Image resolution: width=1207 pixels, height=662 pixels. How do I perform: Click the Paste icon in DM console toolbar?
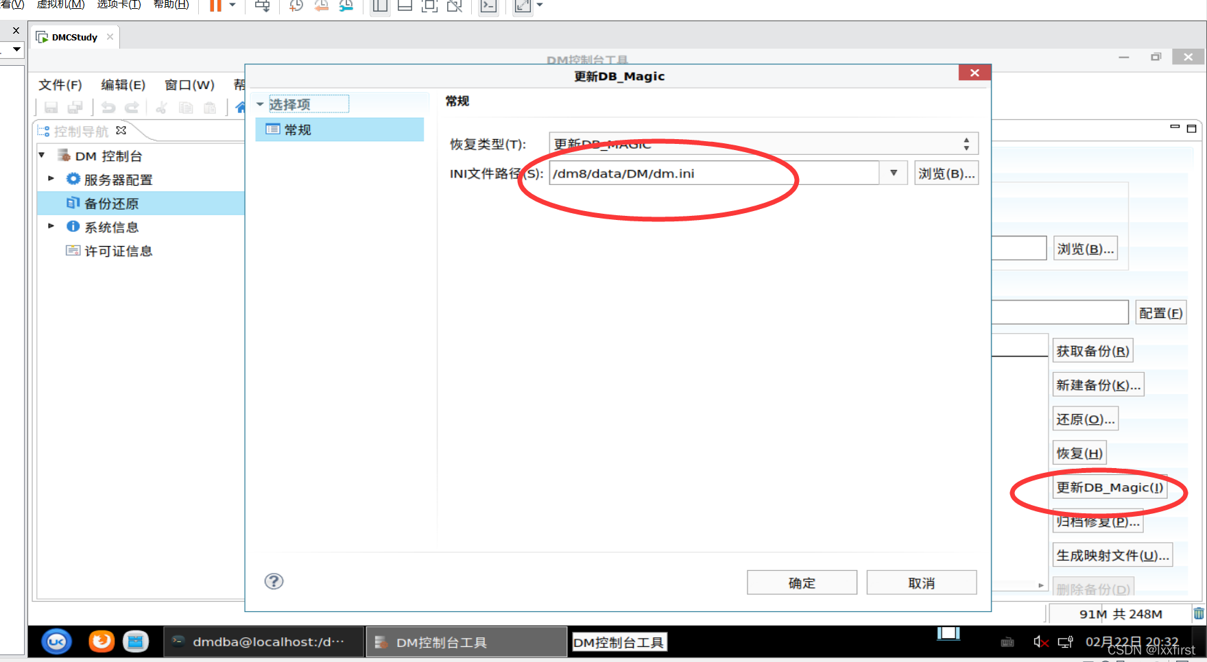[x=210, y=108]
